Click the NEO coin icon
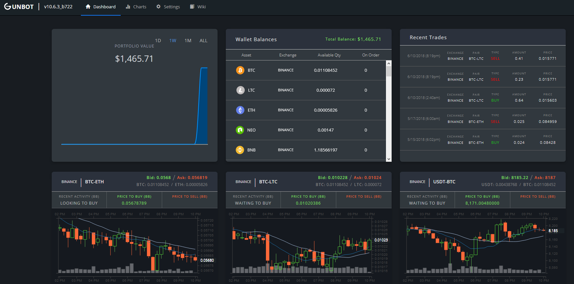The height and width of the screenshot is (284, 574). (240, 130)
